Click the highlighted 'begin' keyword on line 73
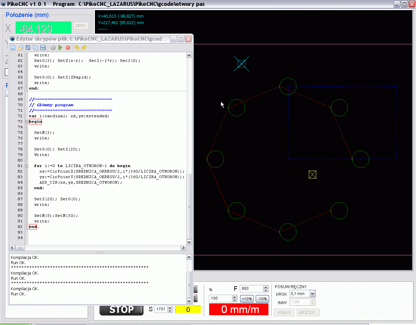Viewport: 416px width, 325px height. (x=35, y=122)
